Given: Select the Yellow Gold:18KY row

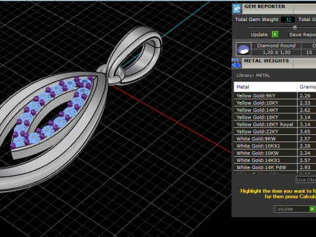Looking at the screenshot, I should 275,117.
